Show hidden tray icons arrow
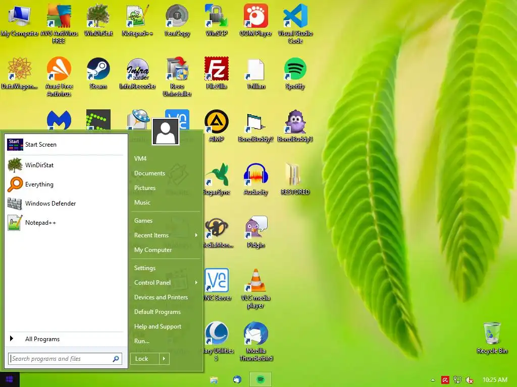 (433, 380)
